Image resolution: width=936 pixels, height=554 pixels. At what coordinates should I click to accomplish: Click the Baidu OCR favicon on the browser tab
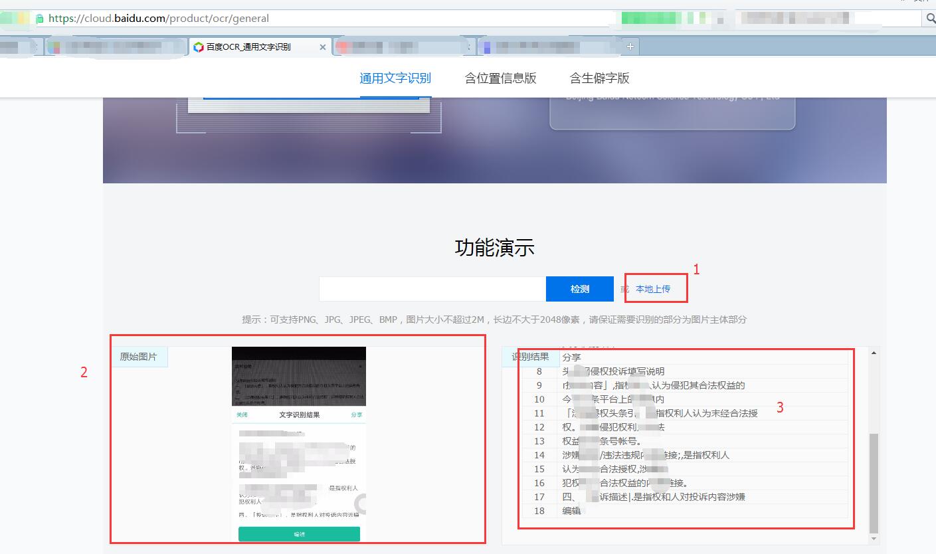199,46
